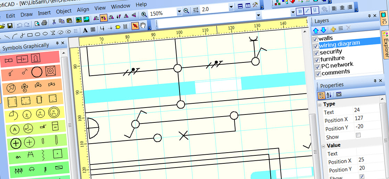
Task: Select the Text tool letter A
Action: click(x=85, y=30)
